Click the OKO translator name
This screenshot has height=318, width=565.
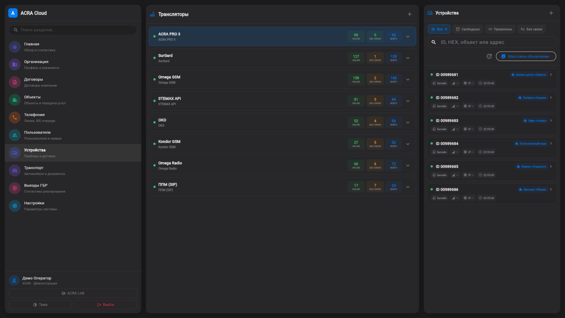pyautogui.click(x=162, y=120)
